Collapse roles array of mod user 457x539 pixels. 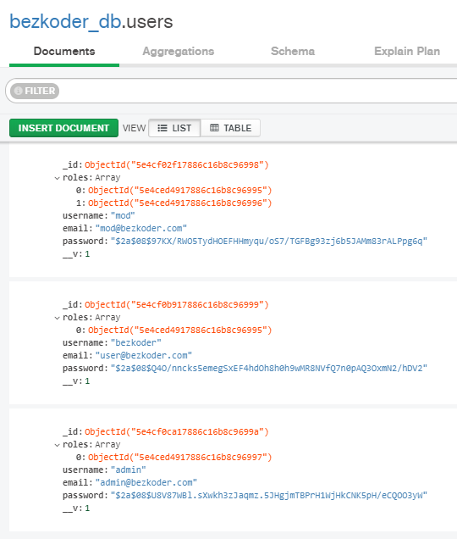click(57, 178)
